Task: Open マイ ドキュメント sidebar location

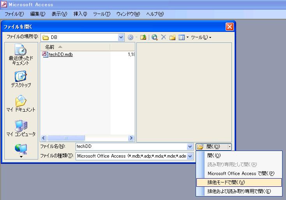Action: coord(21,104)
